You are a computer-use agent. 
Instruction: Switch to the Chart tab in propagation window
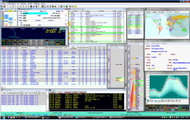coord(158,101)
